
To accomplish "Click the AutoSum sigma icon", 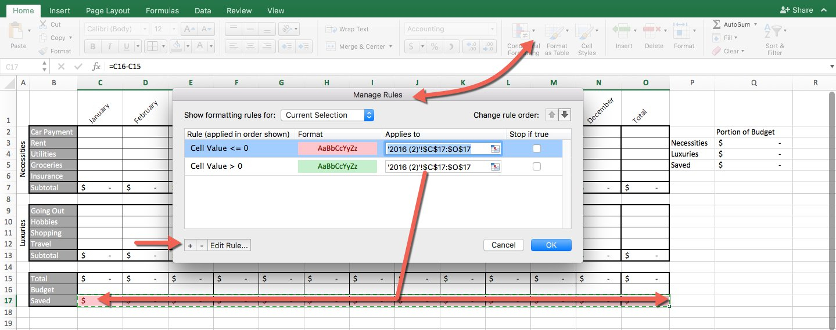I will coord(716,24).
